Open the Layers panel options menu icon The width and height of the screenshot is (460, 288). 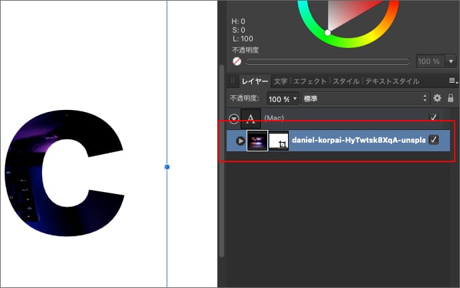[453, 81]
